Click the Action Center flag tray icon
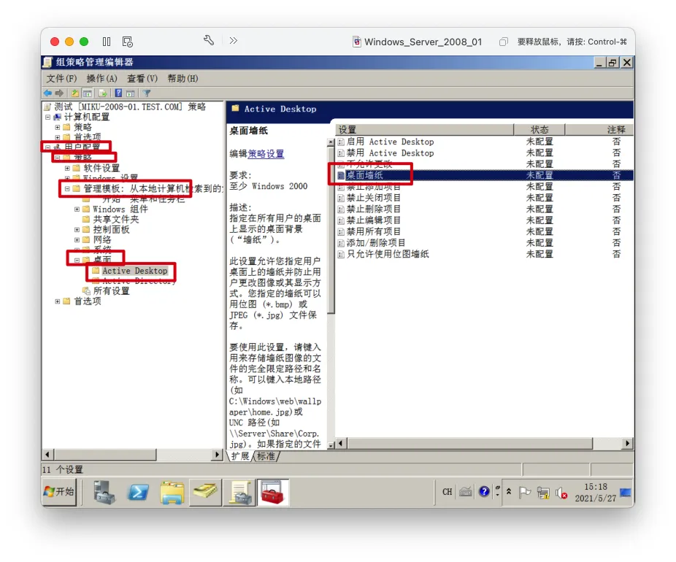Viewport: 676px width, 562px height. coord(525,492)
